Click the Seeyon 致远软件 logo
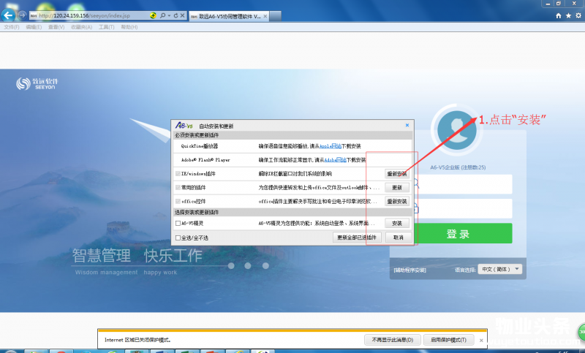 tap(37, 83)
